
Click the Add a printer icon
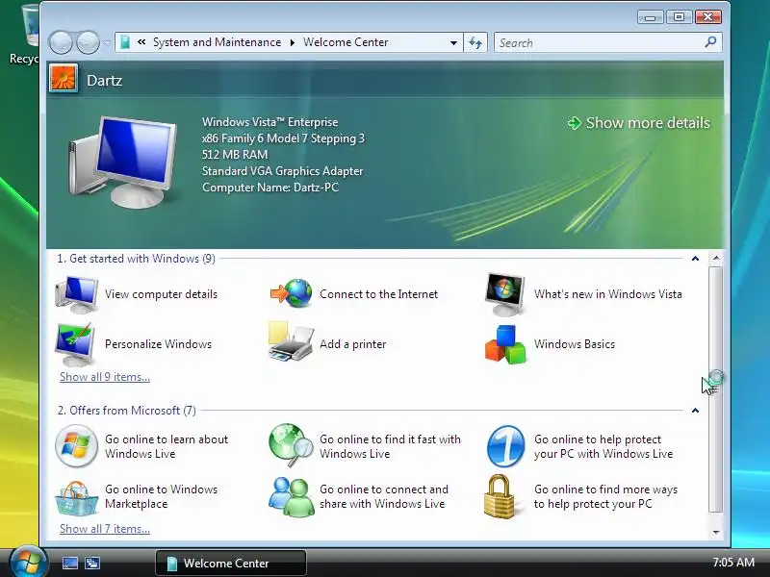[291, 341]
